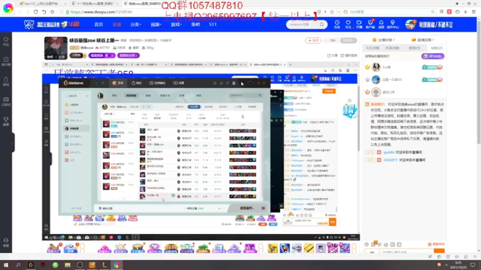Open the Windows Start button
481x270 pixels.
click(6, 265)
